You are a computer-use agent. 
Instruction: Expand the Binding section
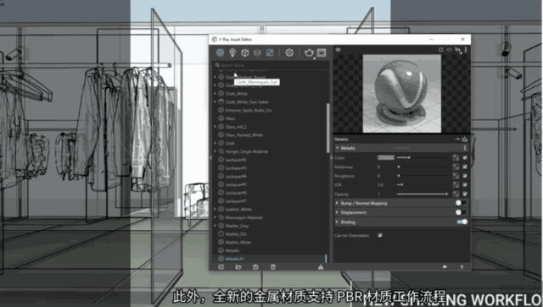(337, 222)
